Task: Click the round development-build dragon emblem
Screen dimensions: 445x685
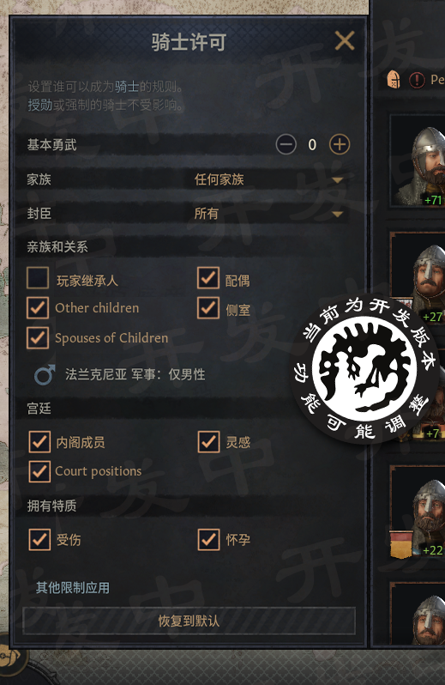Action: tap(365, 370)
